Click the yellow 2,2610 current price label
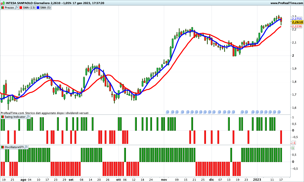The height and width of the screenshot is (182, 304). point(298,22)
